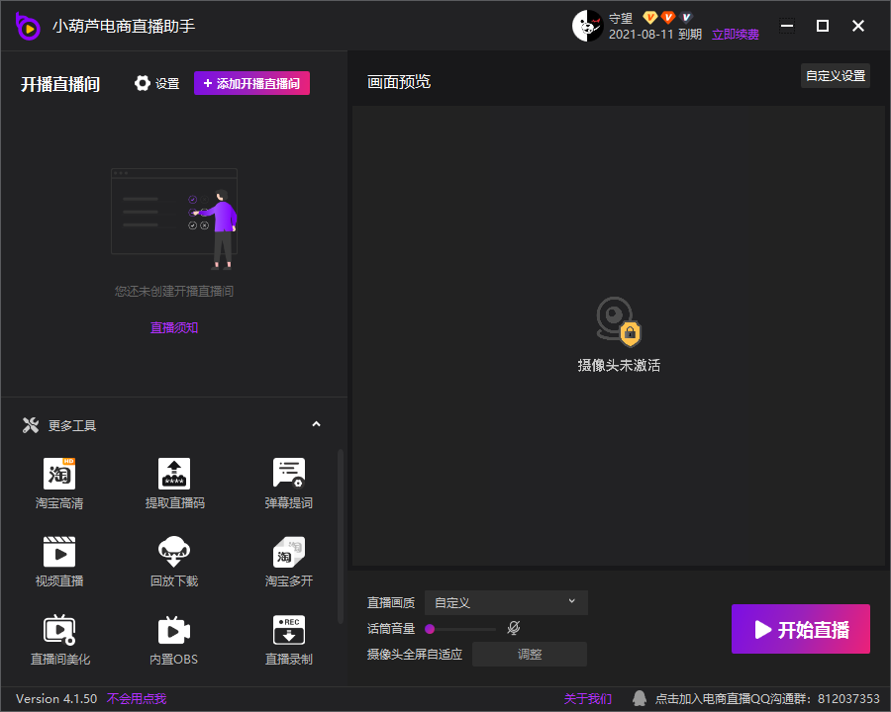Click the 自定义设置 button
Screen dimensions: 891x712
pos(835,76)
